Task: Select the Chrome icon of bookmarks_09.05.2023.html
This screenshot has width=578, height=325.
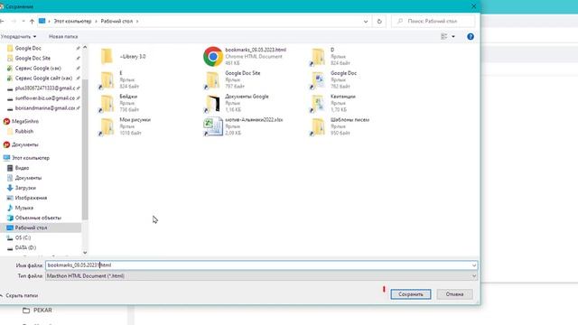Action: coord(213,56)
